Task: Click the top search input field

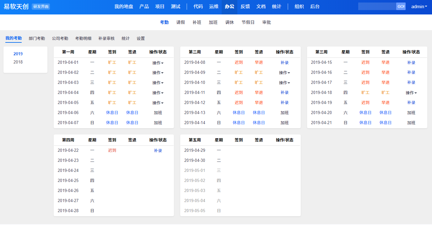Action: click(x=377, y=7)
